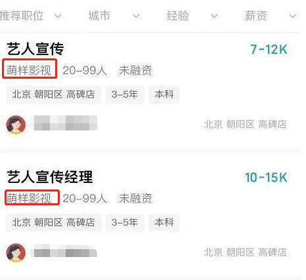The image size is (306, 280).
Task: Tap 3-5年 experience tag in second listing
Action: point(125,222)
